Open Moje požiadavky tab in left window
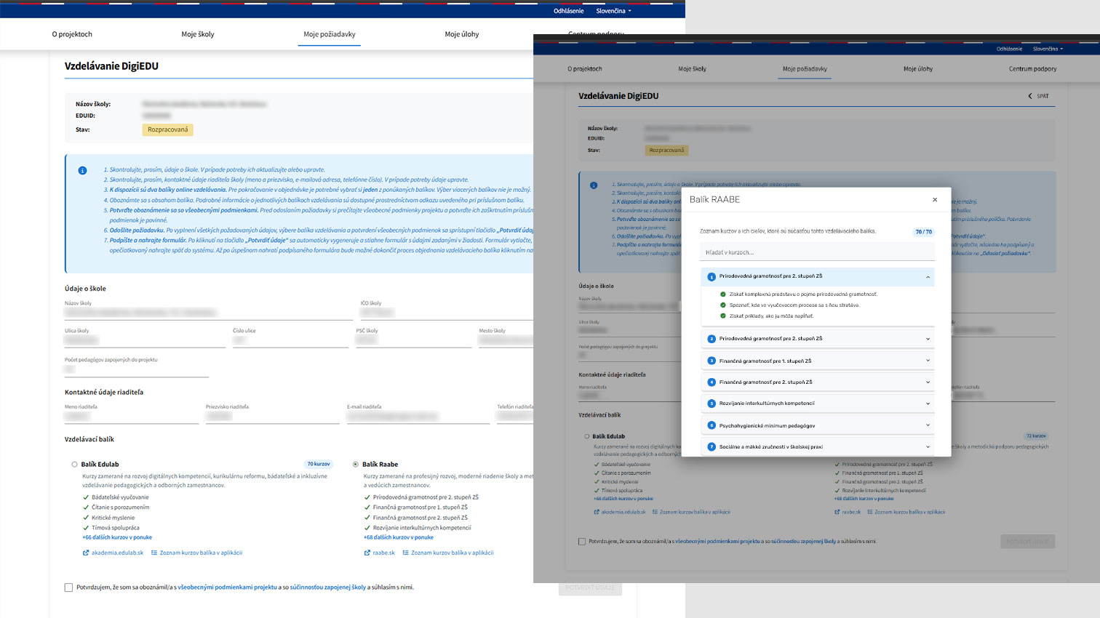 [330, 34]
